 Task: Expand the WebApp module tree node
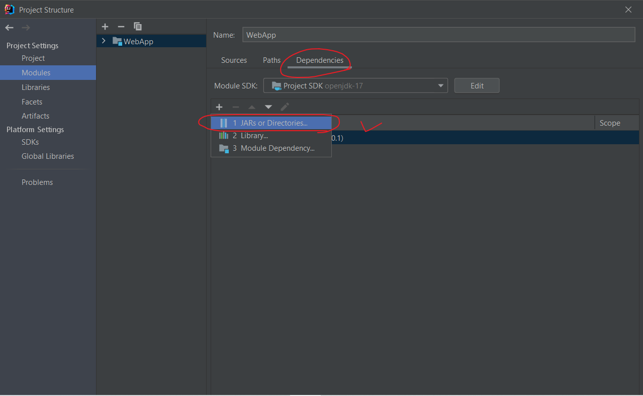[x=104, y=41]
